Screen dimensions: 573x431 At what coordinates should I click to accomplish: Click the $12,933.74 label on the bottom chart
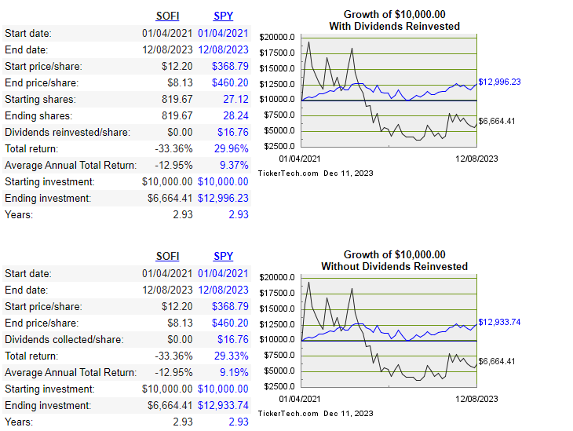[x=499, y=322]
